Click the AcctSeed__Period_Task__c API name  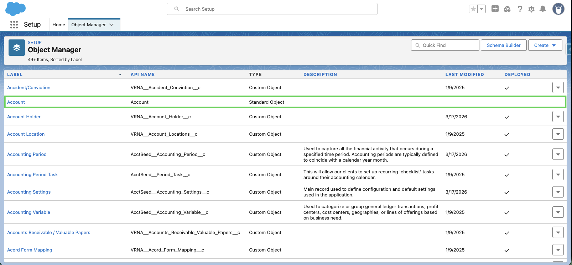(161, 175)
